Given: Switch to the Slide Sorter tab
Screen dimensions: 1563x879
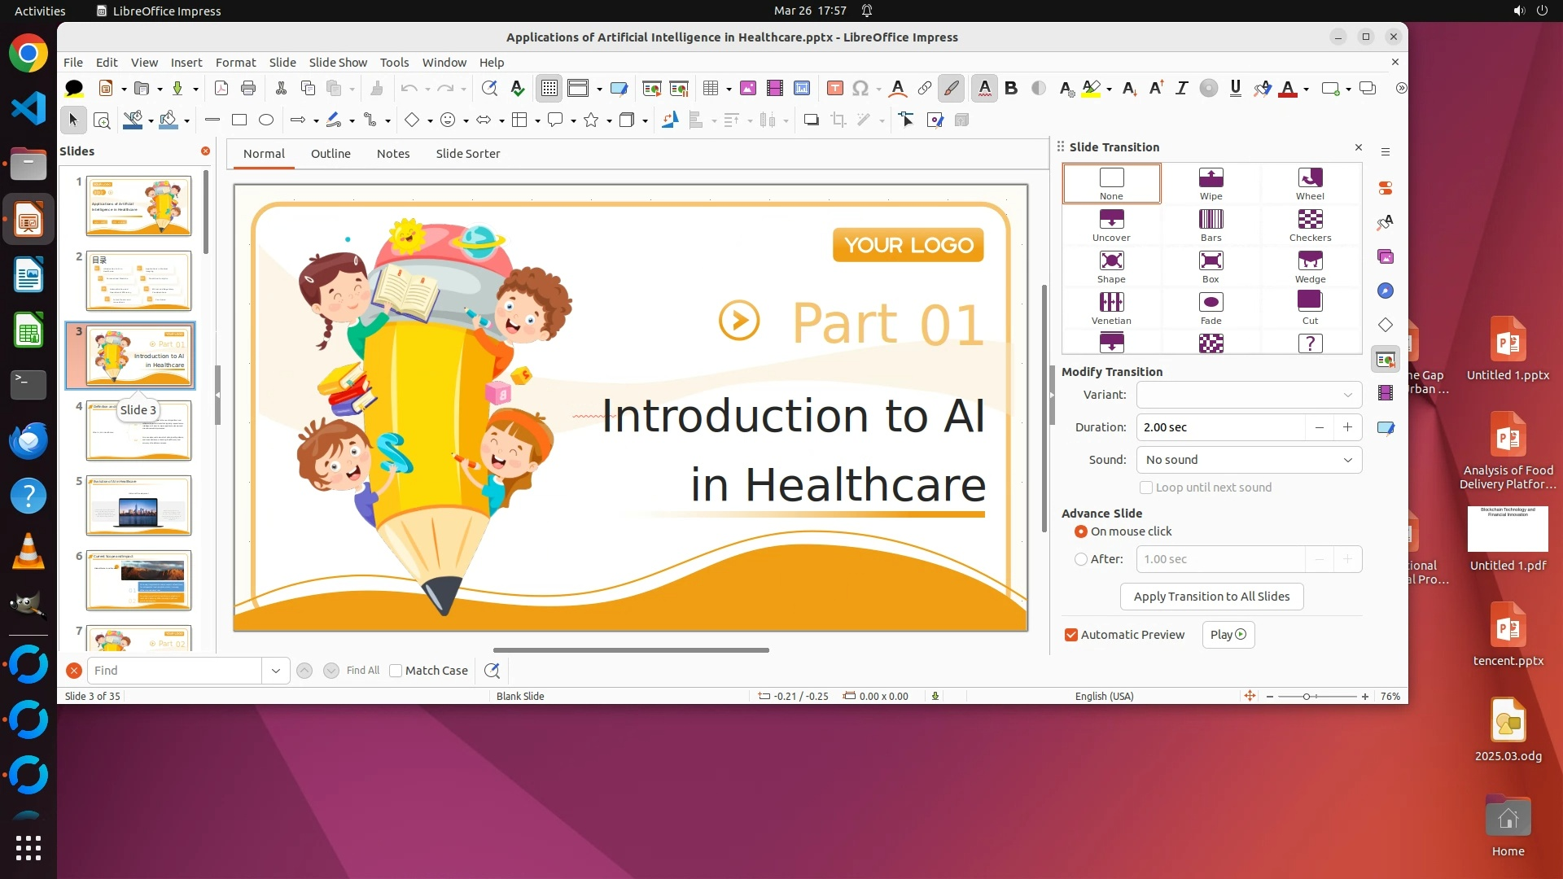Looking at the screenshot, I should coord(467,153).
